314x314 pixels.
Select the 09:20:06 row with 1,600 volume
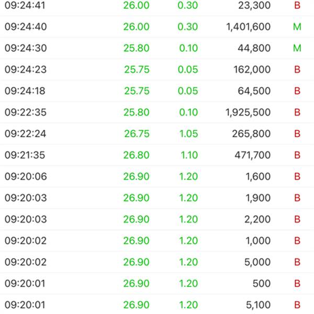(x=157, y=176)
